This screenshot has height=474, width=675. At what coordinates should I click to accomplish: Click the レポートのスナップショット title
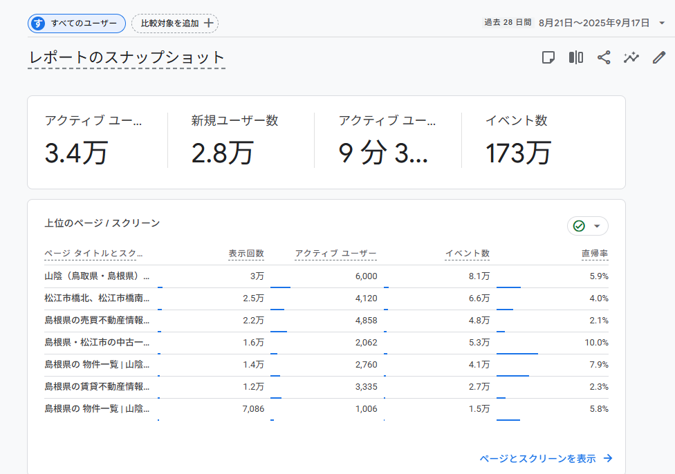pos(127,57)
